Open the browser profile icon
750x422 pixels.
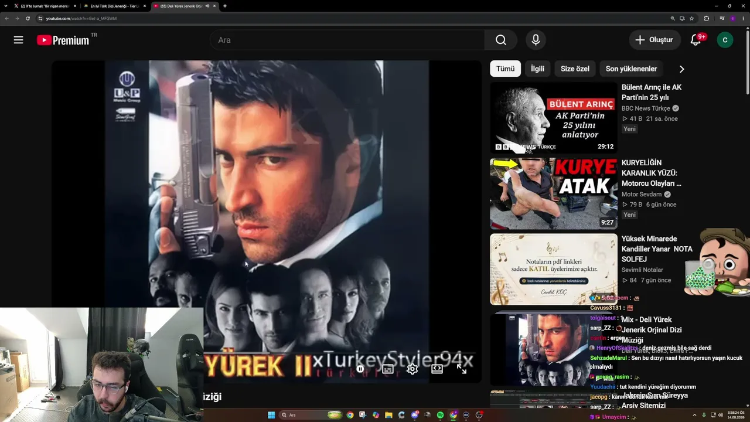pyautogui.click(x=732, y=18)
